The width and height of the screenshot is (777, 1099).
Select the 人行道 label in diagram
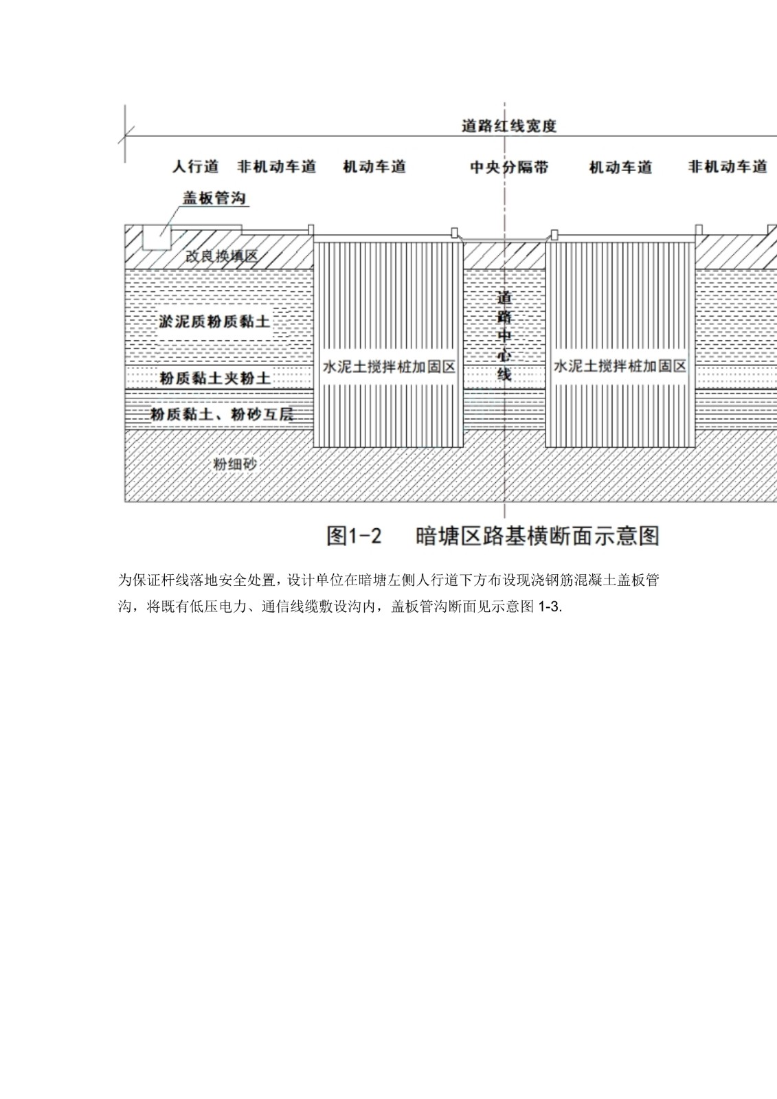(x=195, y=167)
